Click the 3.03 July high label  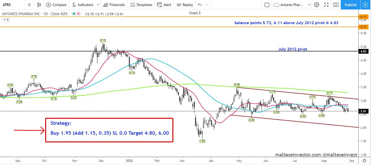(313, 97)
